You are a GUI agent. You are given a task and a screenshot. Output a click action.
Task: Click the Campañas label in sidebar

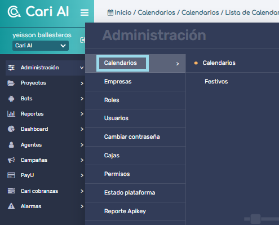coord(34,160)
